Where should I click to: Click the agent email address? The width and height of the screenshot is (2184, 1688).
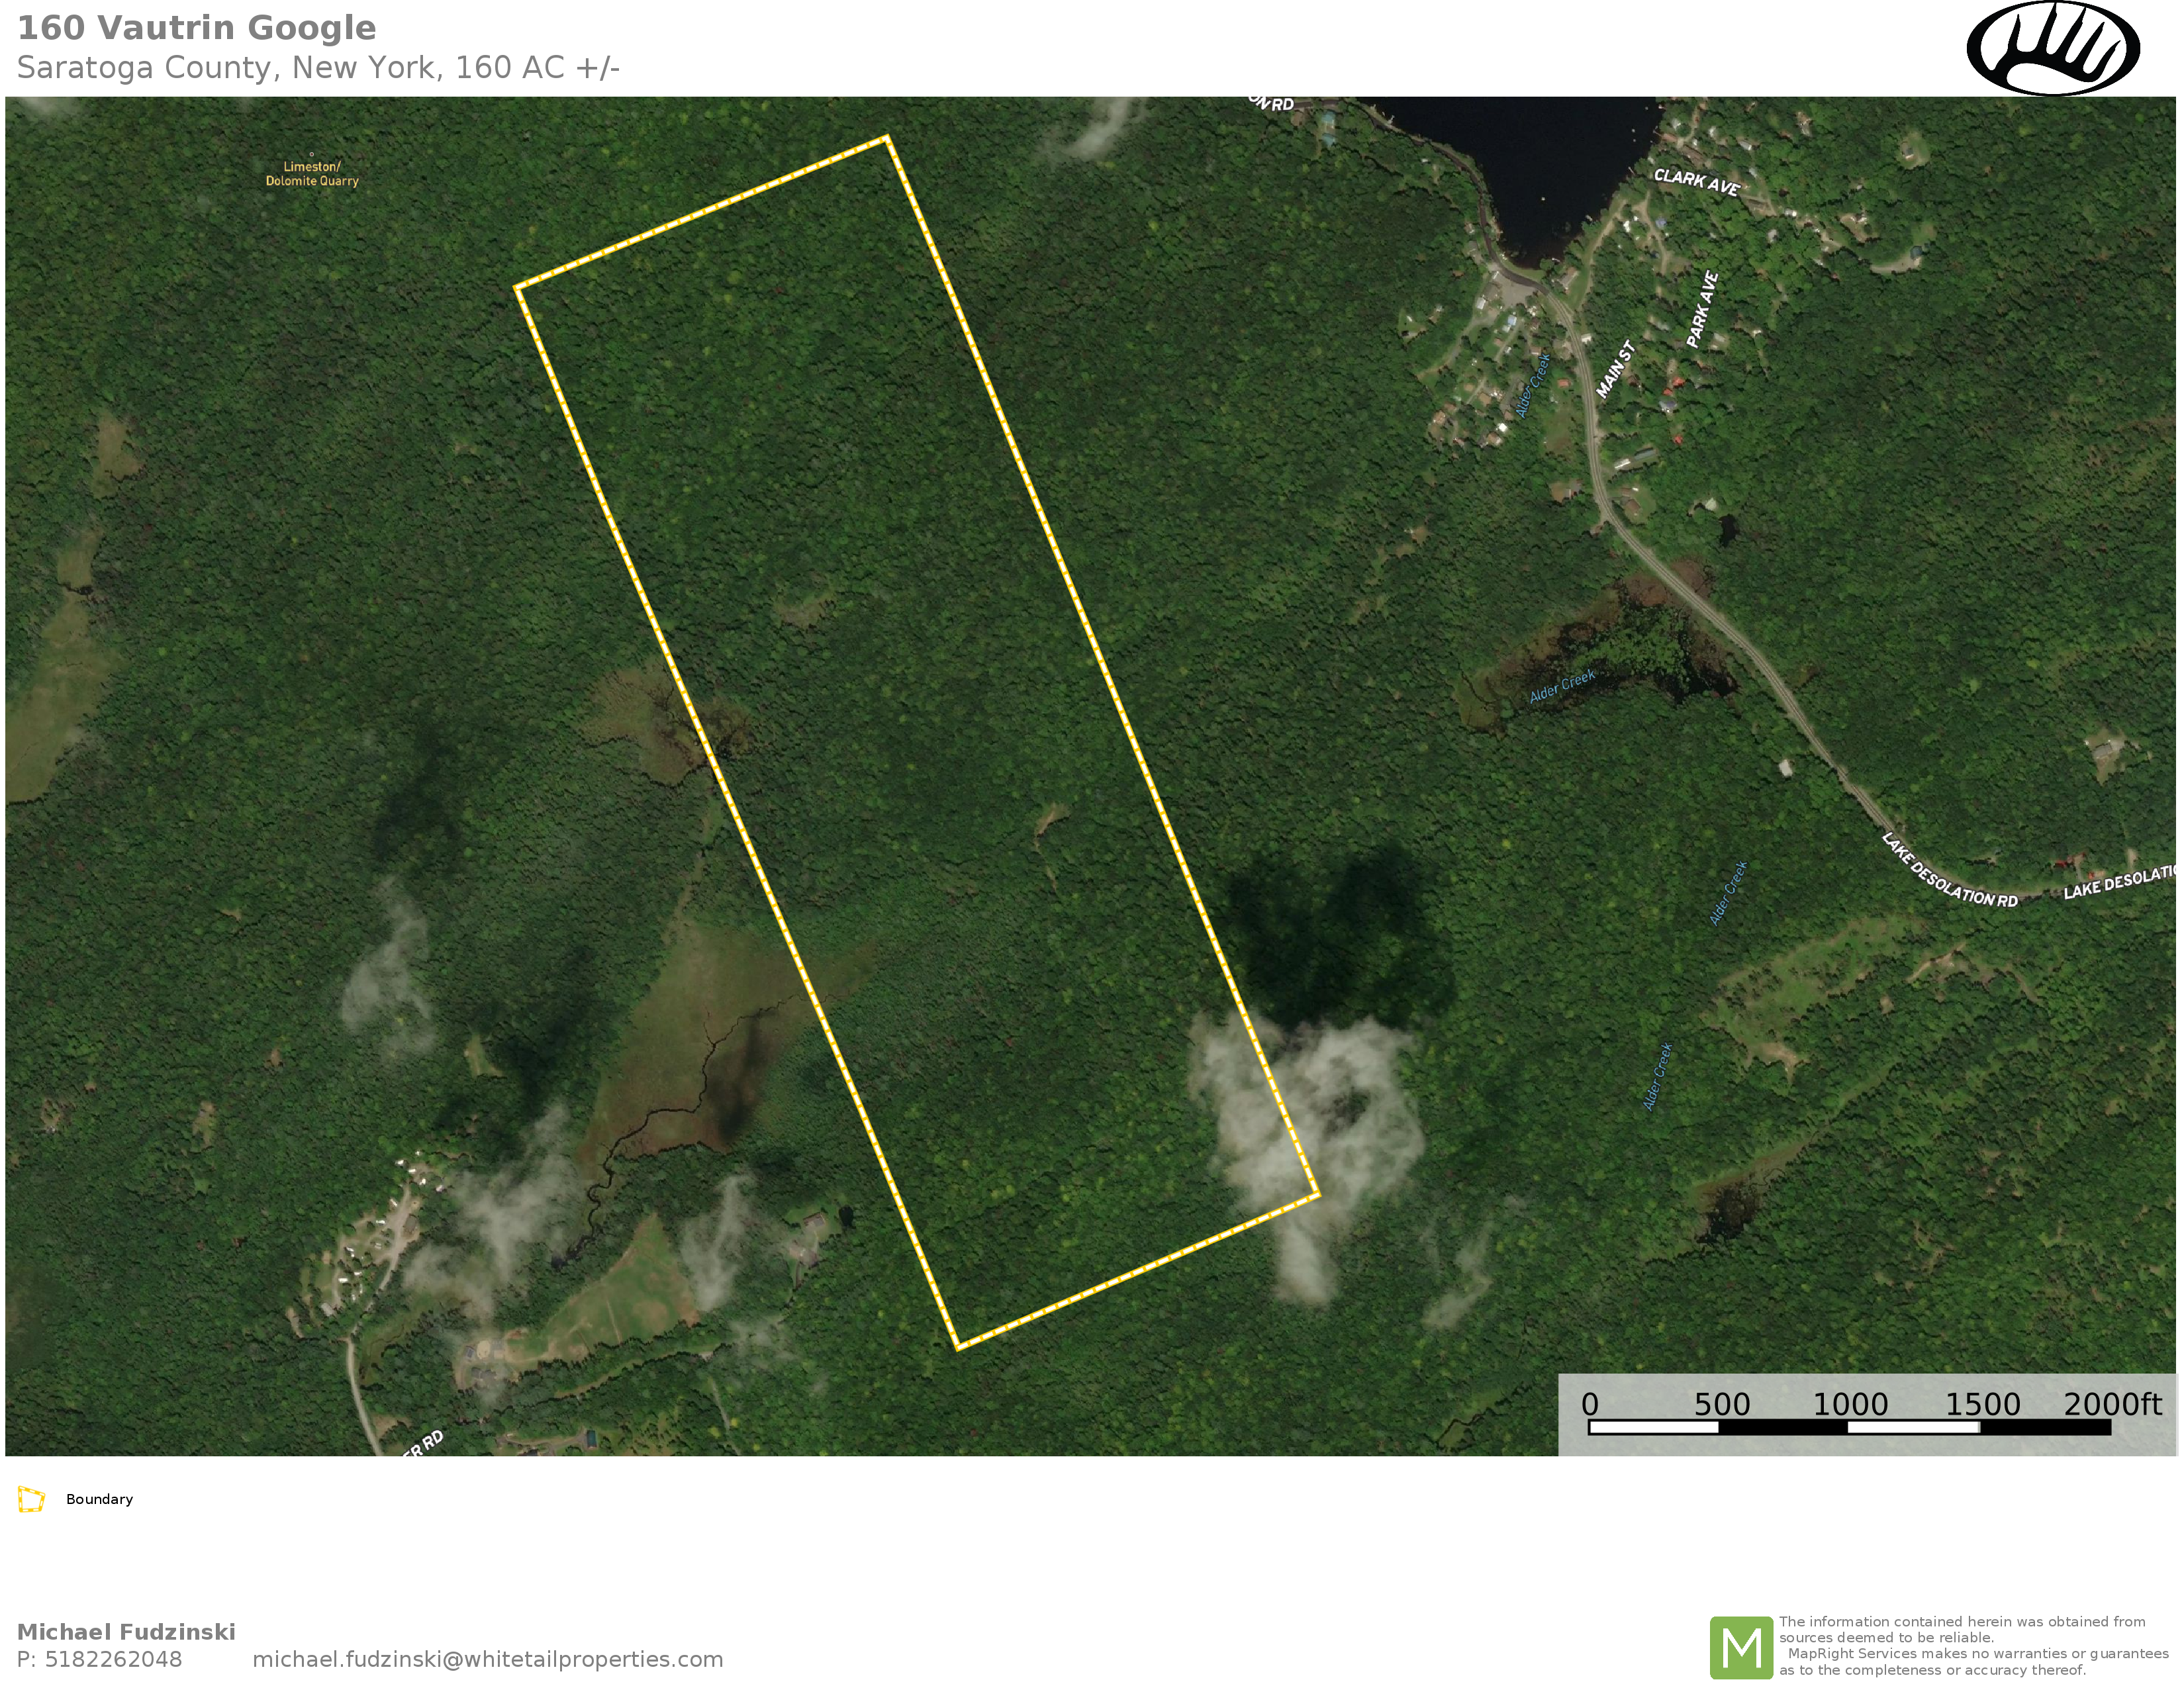click(487, 1659)
